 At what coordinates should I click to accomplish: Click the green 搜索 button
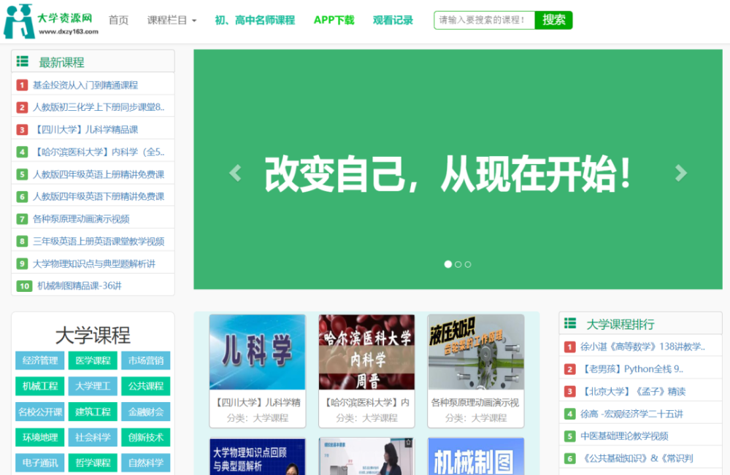pos(553,20)
